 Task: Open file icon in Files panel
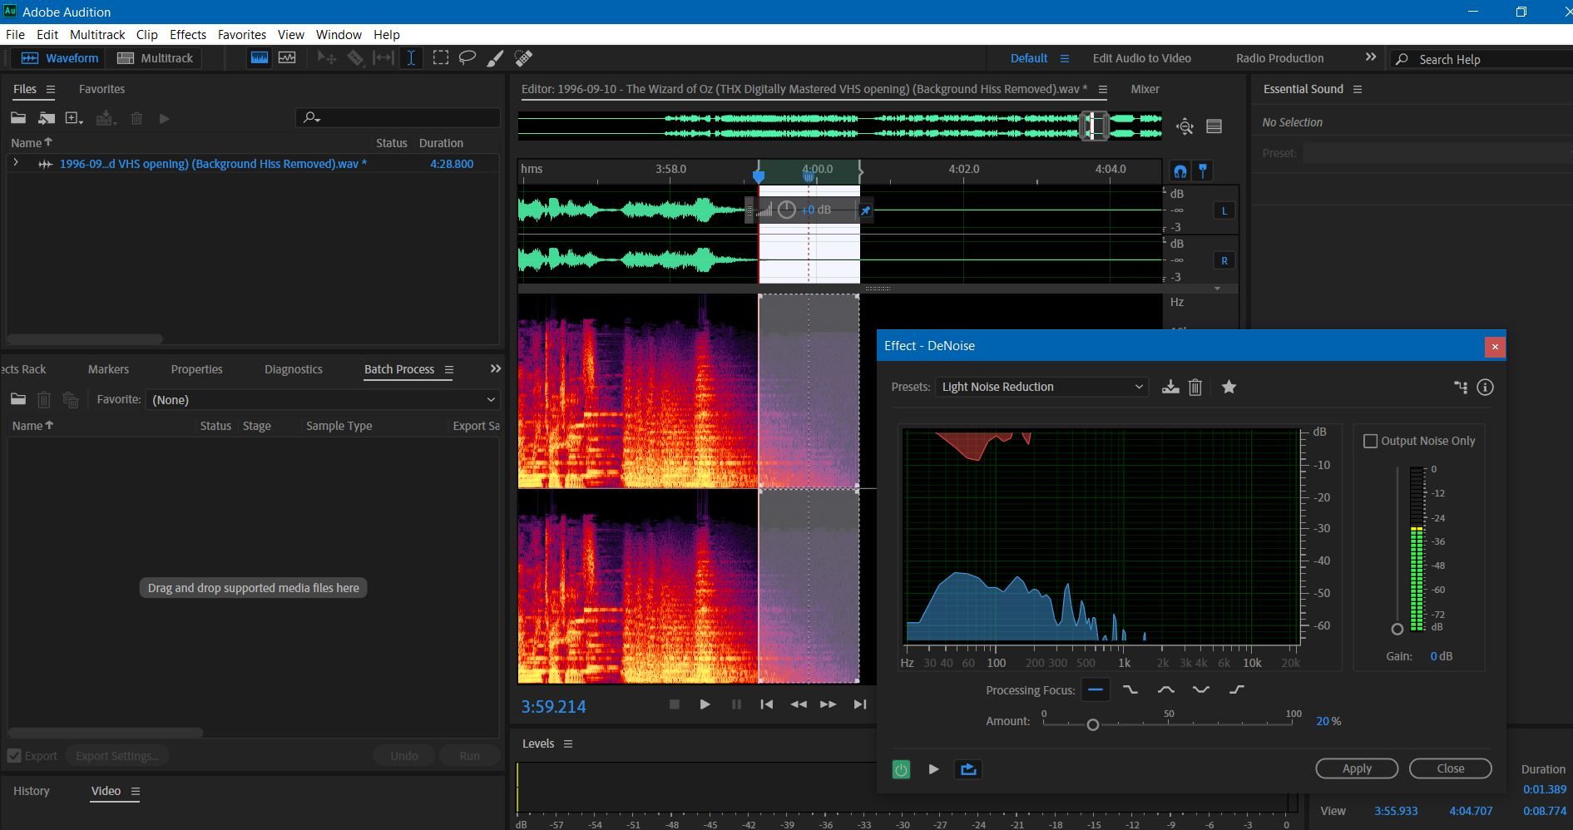pos(18,118)
